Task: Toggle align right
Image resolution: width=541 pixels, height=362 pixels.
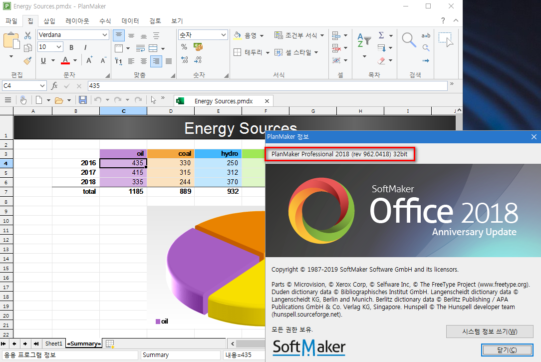Action: click(x=156, y=61)
